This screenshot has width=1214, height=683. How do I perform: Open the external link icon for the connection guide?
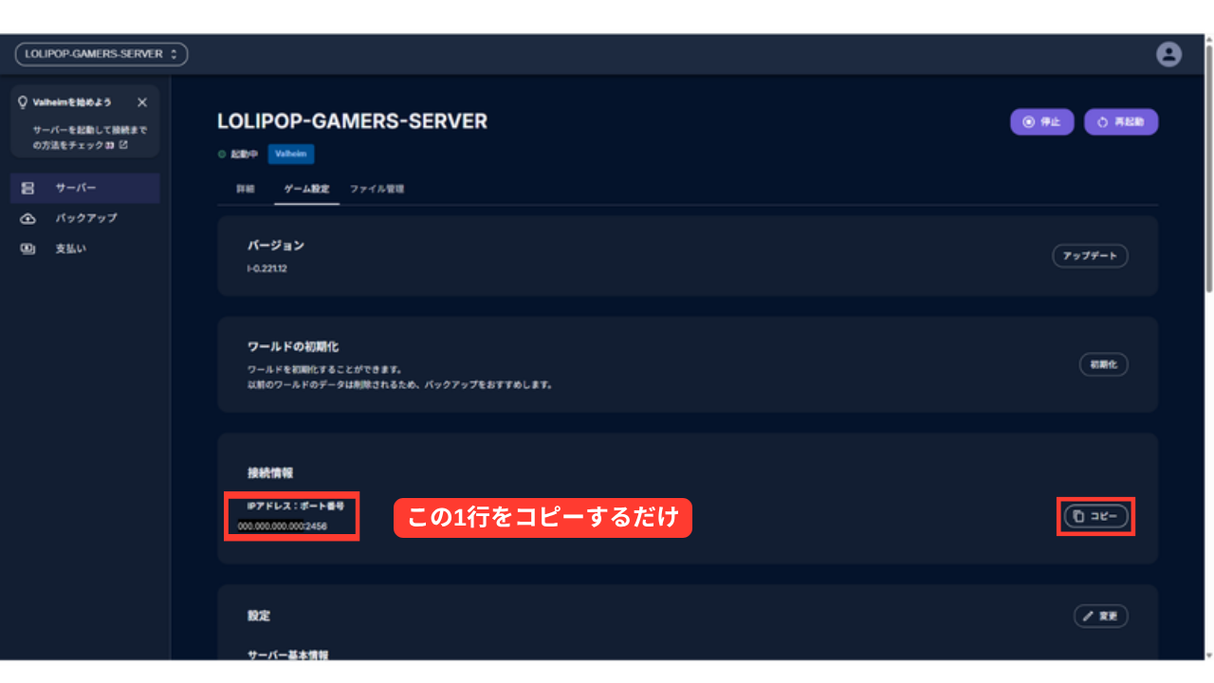123,145
